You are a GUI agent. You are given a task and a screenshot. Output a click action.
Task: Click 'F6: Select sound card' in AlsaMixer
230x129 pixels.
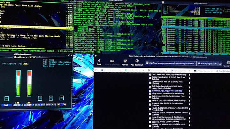coord(56,64)
